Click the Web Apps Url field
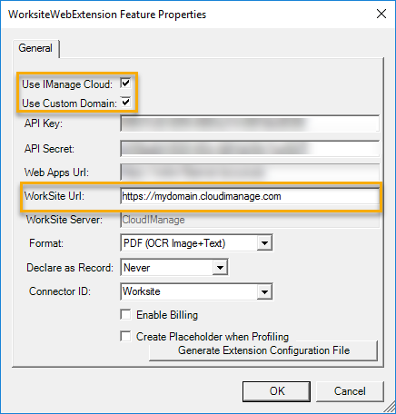This screenshot has width=396, height=414. coord(250,172)
